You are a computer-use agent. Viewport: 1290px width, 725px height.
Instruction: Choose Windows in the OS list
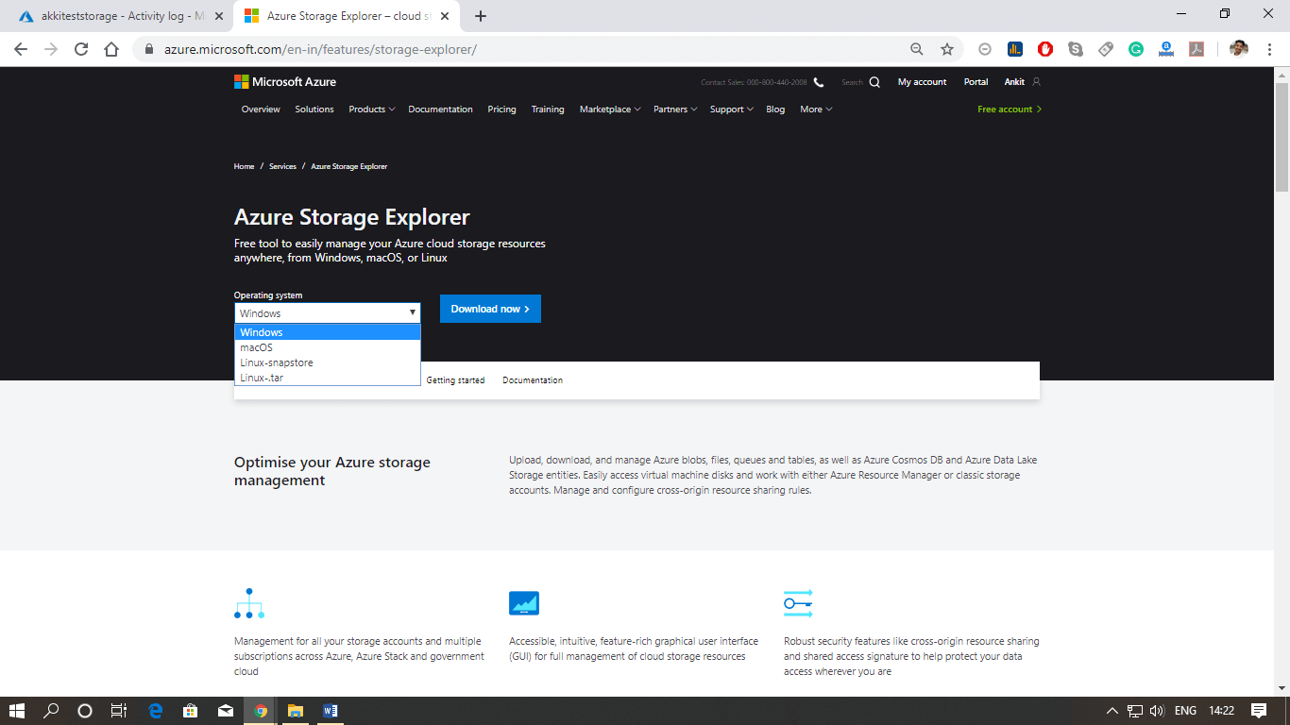click(327, 332)
